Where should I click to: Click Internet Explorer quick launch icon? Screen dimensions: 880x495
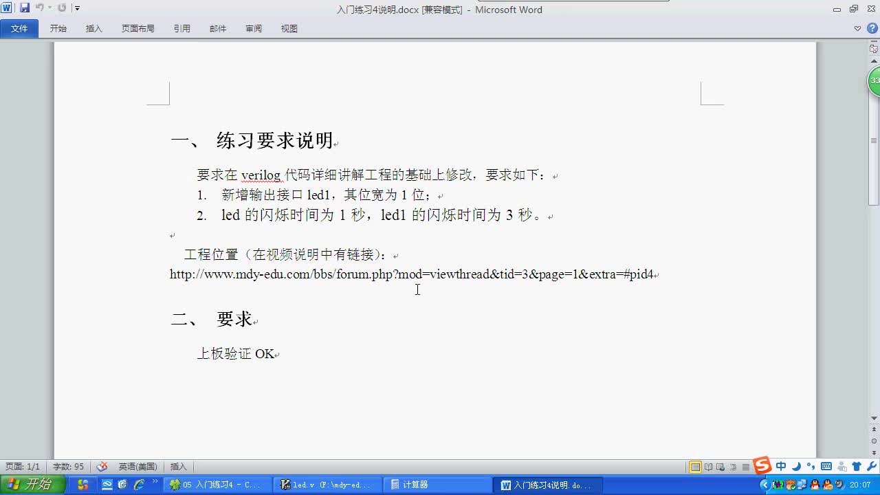[139, 485]
